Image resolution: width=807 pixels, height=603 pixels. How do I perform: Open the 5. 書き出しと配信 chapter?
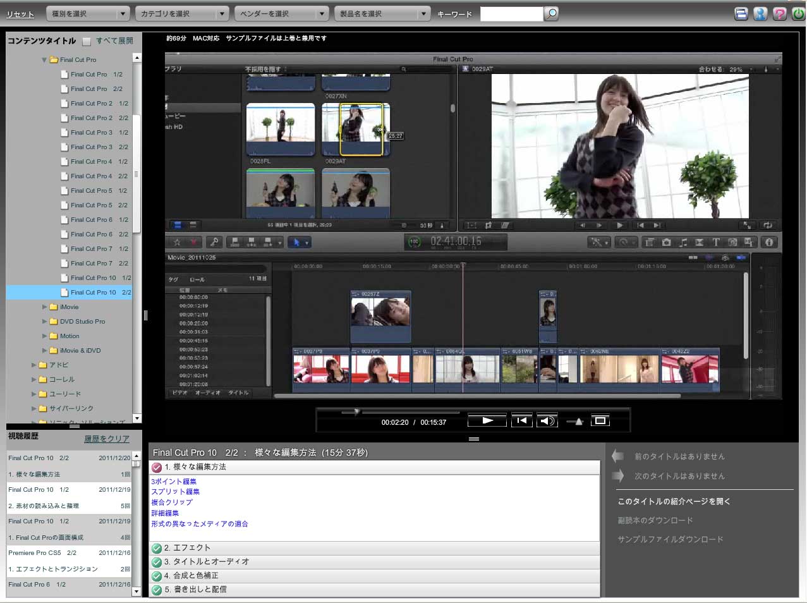(195, 590)
